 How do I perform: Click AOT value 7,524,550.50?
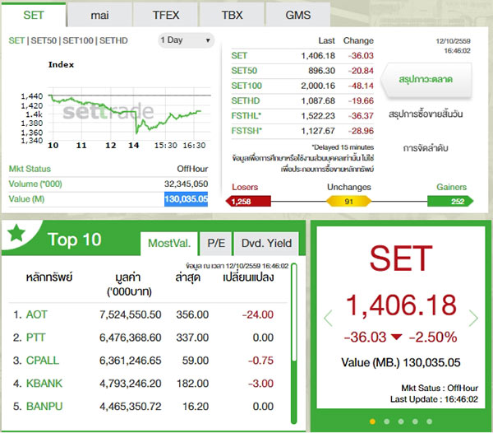(x=131, y=314)
